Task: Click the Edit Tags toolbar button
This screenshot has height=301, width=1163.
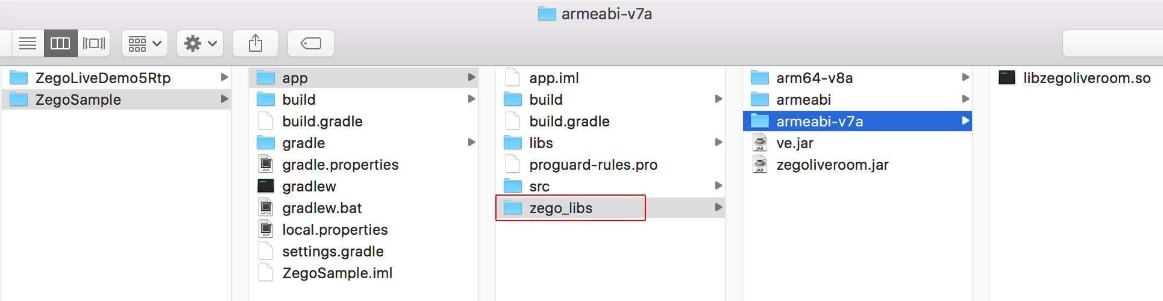Action: [311, 43]
